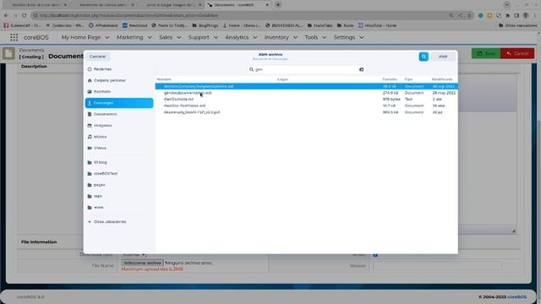Click the Seleccionar archivo button
This screenshot has width=541, height=304.
(142, 263)
